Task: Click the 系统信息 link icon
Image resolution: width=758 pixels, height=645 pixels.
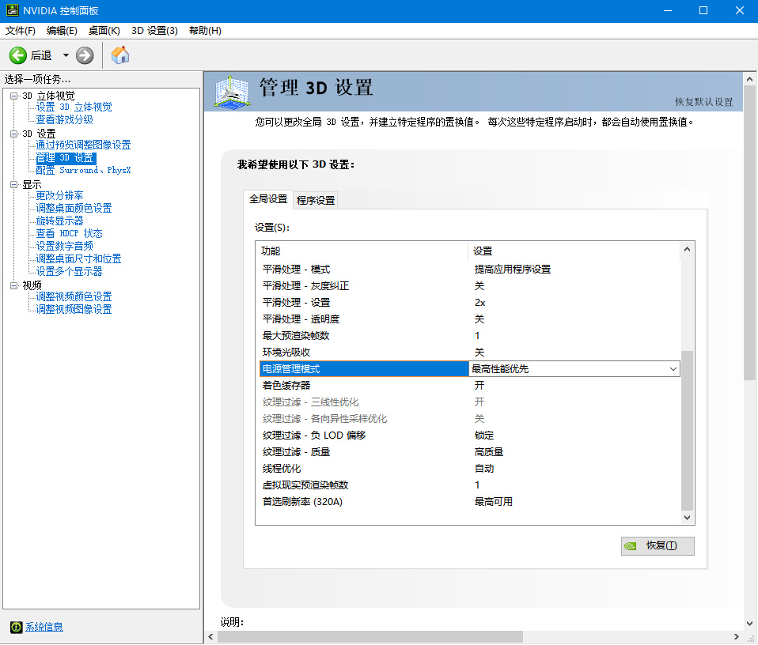Action: tap(16, 627)
